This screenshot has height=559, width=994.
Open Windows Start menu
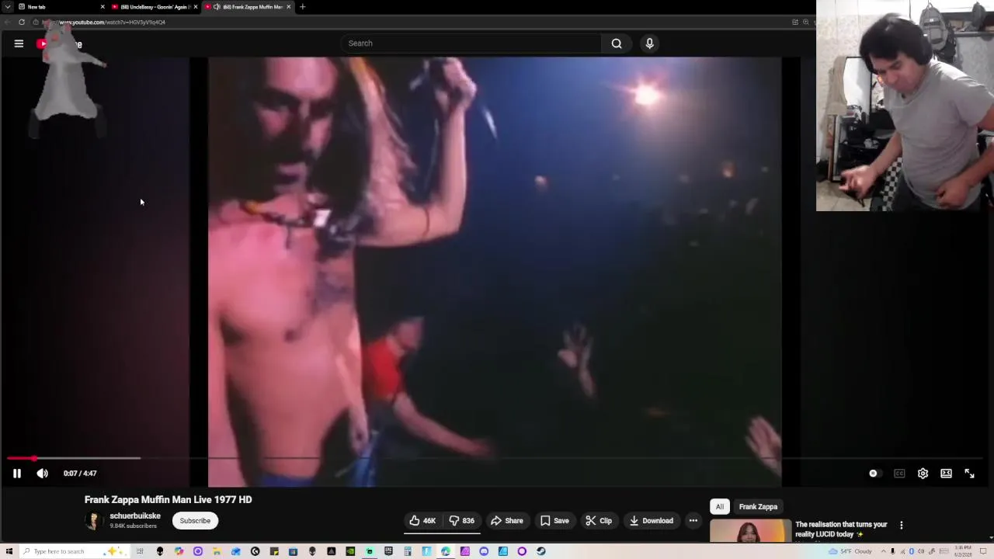point(9,551)
